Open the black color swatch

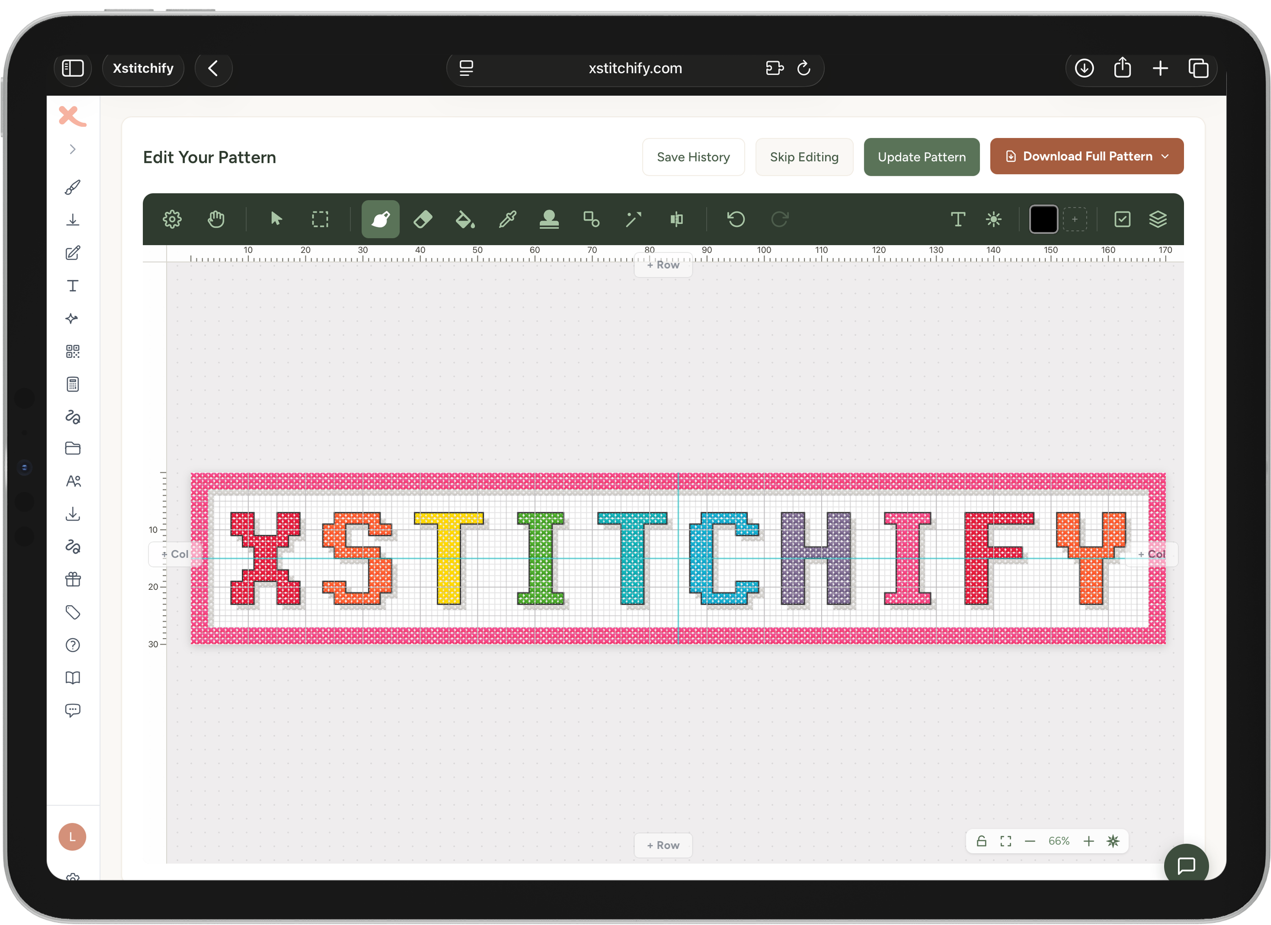pyautogui.click(x=1044, y=219)
